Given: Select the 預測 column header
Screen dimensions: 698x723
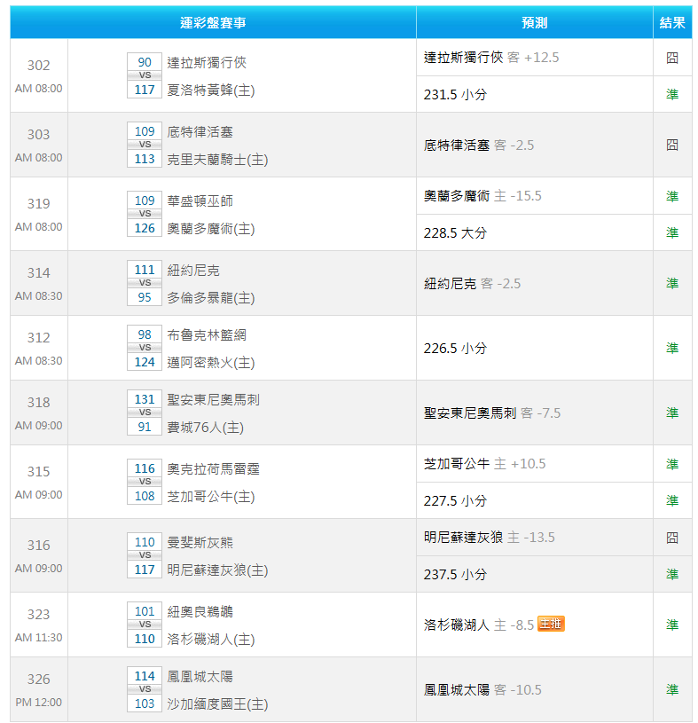Looking at the screenshot, I should [534, 23].
